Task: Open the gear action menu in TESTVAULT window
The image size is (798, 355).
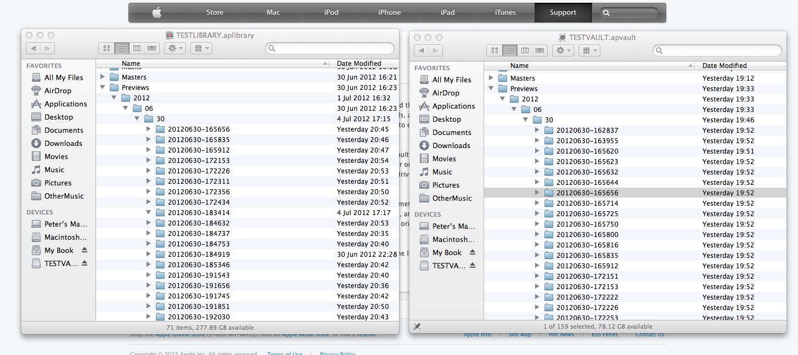Action: [x=563, y=50]
